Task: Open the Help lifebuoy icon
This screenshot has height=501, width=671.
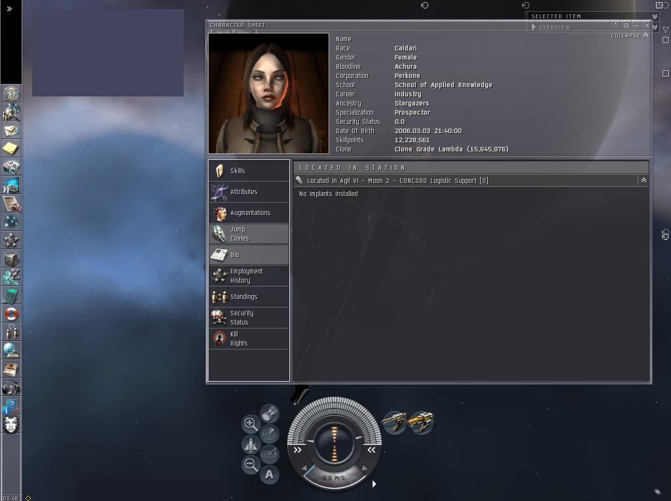Action: (11, 314)
